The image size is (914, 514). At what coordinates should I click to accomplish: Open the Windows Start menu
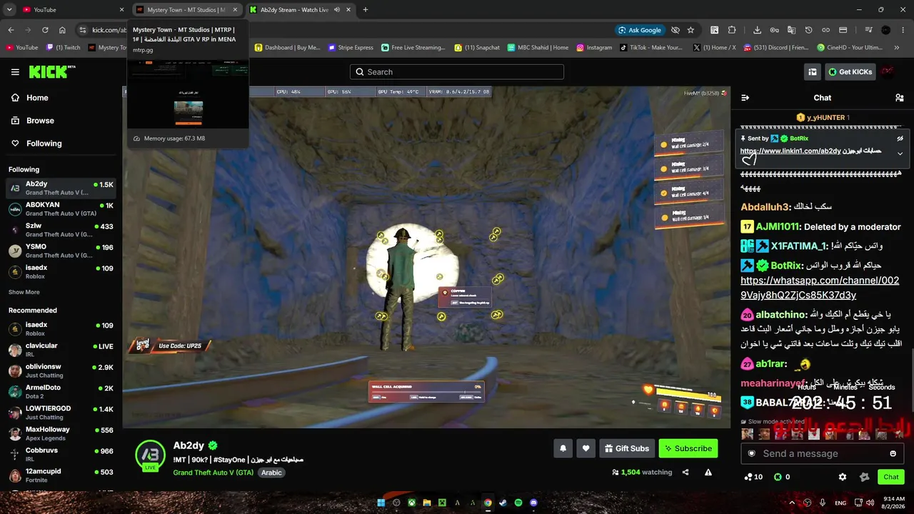[x=381, y=503]
